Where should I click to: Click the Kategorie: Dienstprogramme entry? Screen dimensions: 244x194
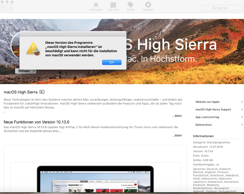point(211,142)
